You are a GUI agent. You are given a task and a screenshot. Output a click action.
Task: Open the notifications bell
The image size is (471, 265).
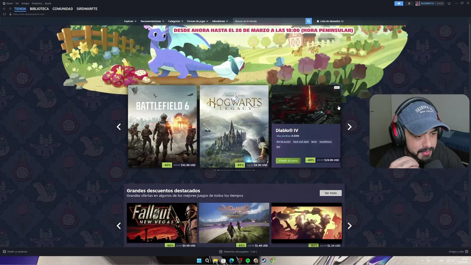click(409, 3)
